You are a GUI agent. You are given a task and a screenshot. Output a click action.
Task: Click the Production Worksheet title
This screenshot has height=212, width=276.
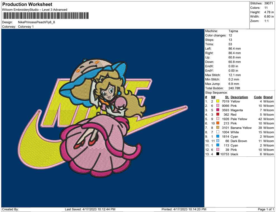point(27,4)
